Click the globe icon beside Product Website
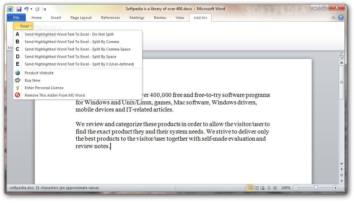The image size is (354, 201). [18, 73]
